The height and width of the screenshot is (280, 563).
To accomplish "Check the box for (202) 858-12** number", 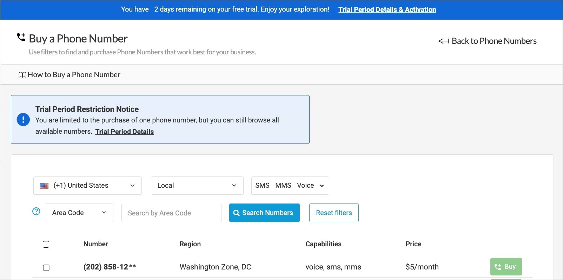I will tap(46, 268).
